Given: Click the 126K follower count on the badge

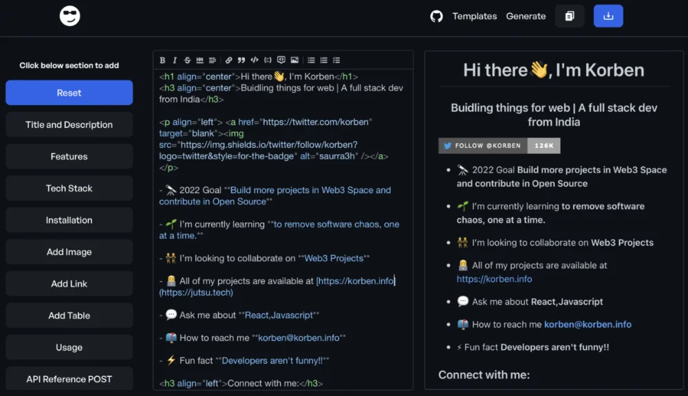Looking at the screenshot, I should coord(544,146).
